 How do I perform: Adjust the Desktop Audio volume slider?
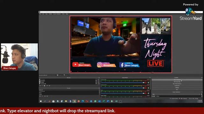point(122,83)
